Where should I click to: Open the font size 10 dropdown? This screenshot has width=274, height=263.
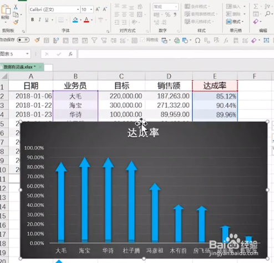[91, 9]
